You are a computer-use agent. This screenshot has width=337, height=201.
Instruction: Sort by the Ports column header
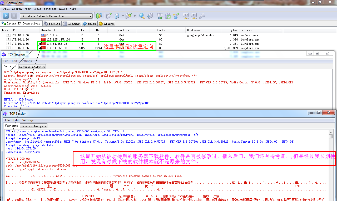click(x=161, y=30)
